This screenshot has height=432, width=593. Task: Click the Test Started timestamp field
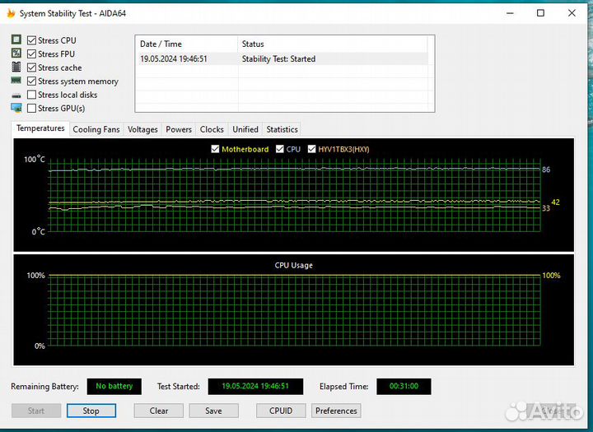point(255,386)
